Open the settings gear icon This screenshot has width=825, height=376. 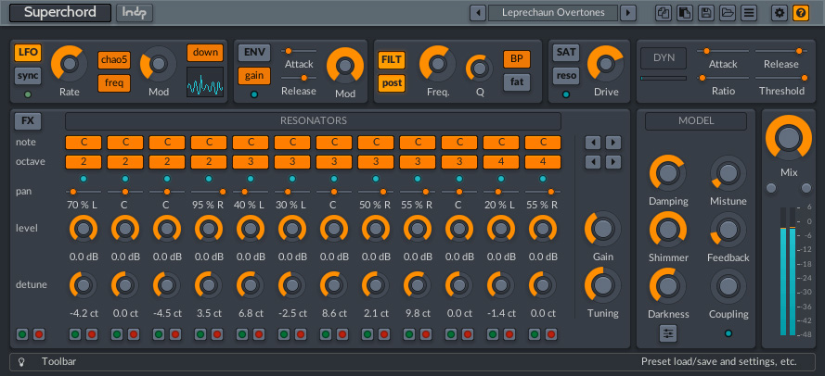[779, 13]
